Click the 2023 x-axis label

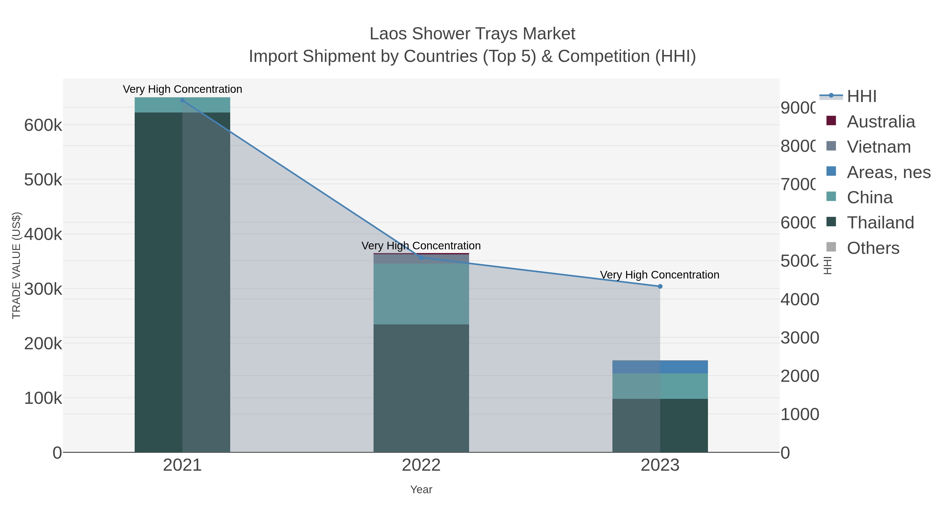(660, 465)
